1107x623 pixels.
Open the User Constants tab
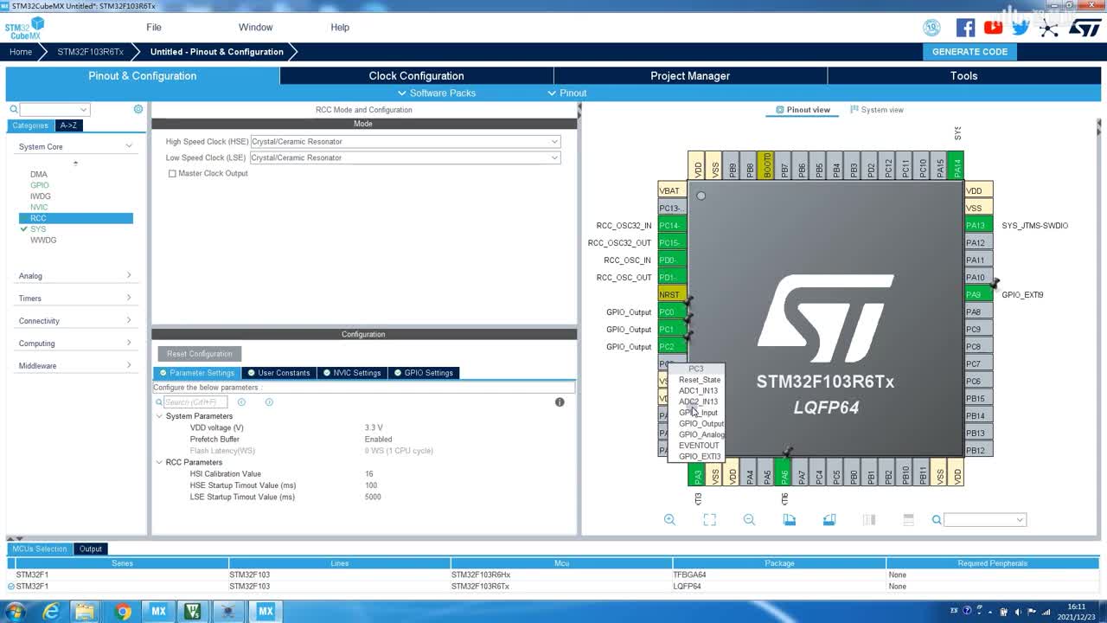(x=278, y=373)
